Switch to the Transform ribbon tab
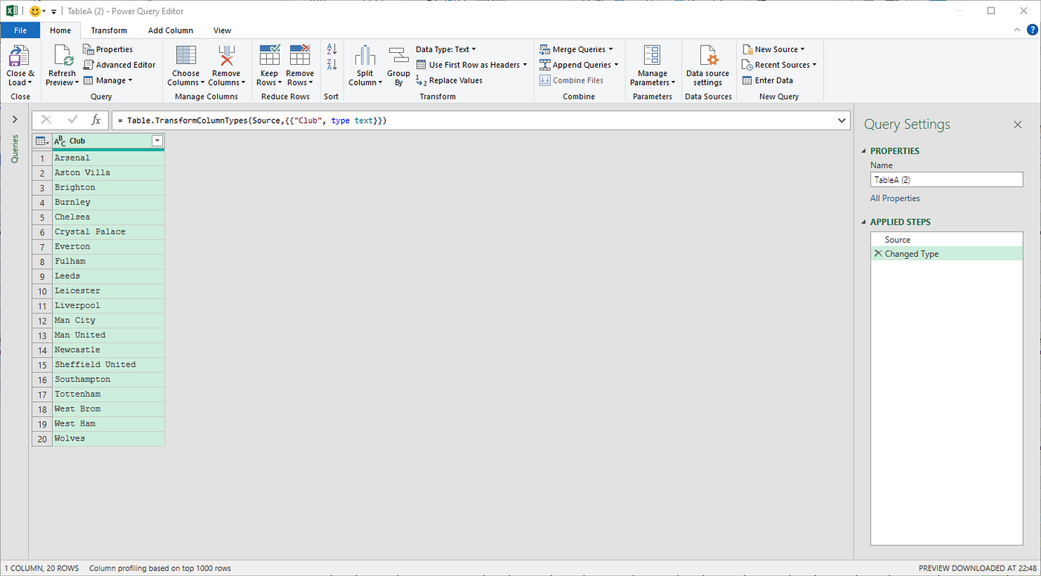This screenshot has width=1041, height=576. (x=109, y=31)
